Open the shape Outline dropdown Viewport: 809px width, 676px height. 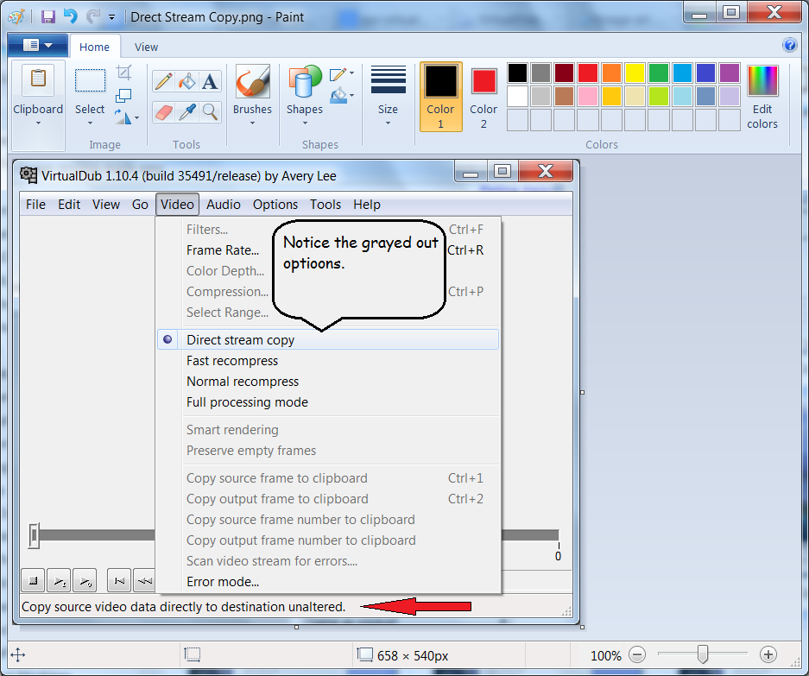342,73
